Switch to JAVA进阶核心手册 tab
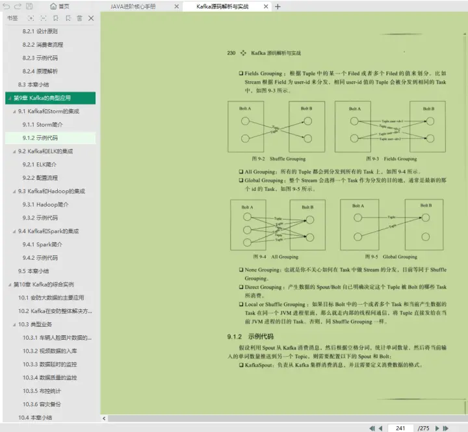468x432 pixels. [133, 6]
